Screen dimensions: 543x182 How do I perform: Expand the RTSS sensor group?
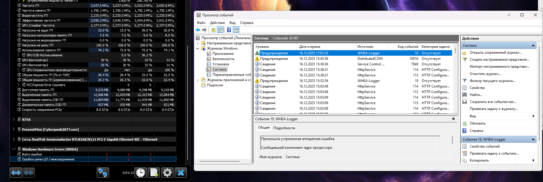pos(14,119)
